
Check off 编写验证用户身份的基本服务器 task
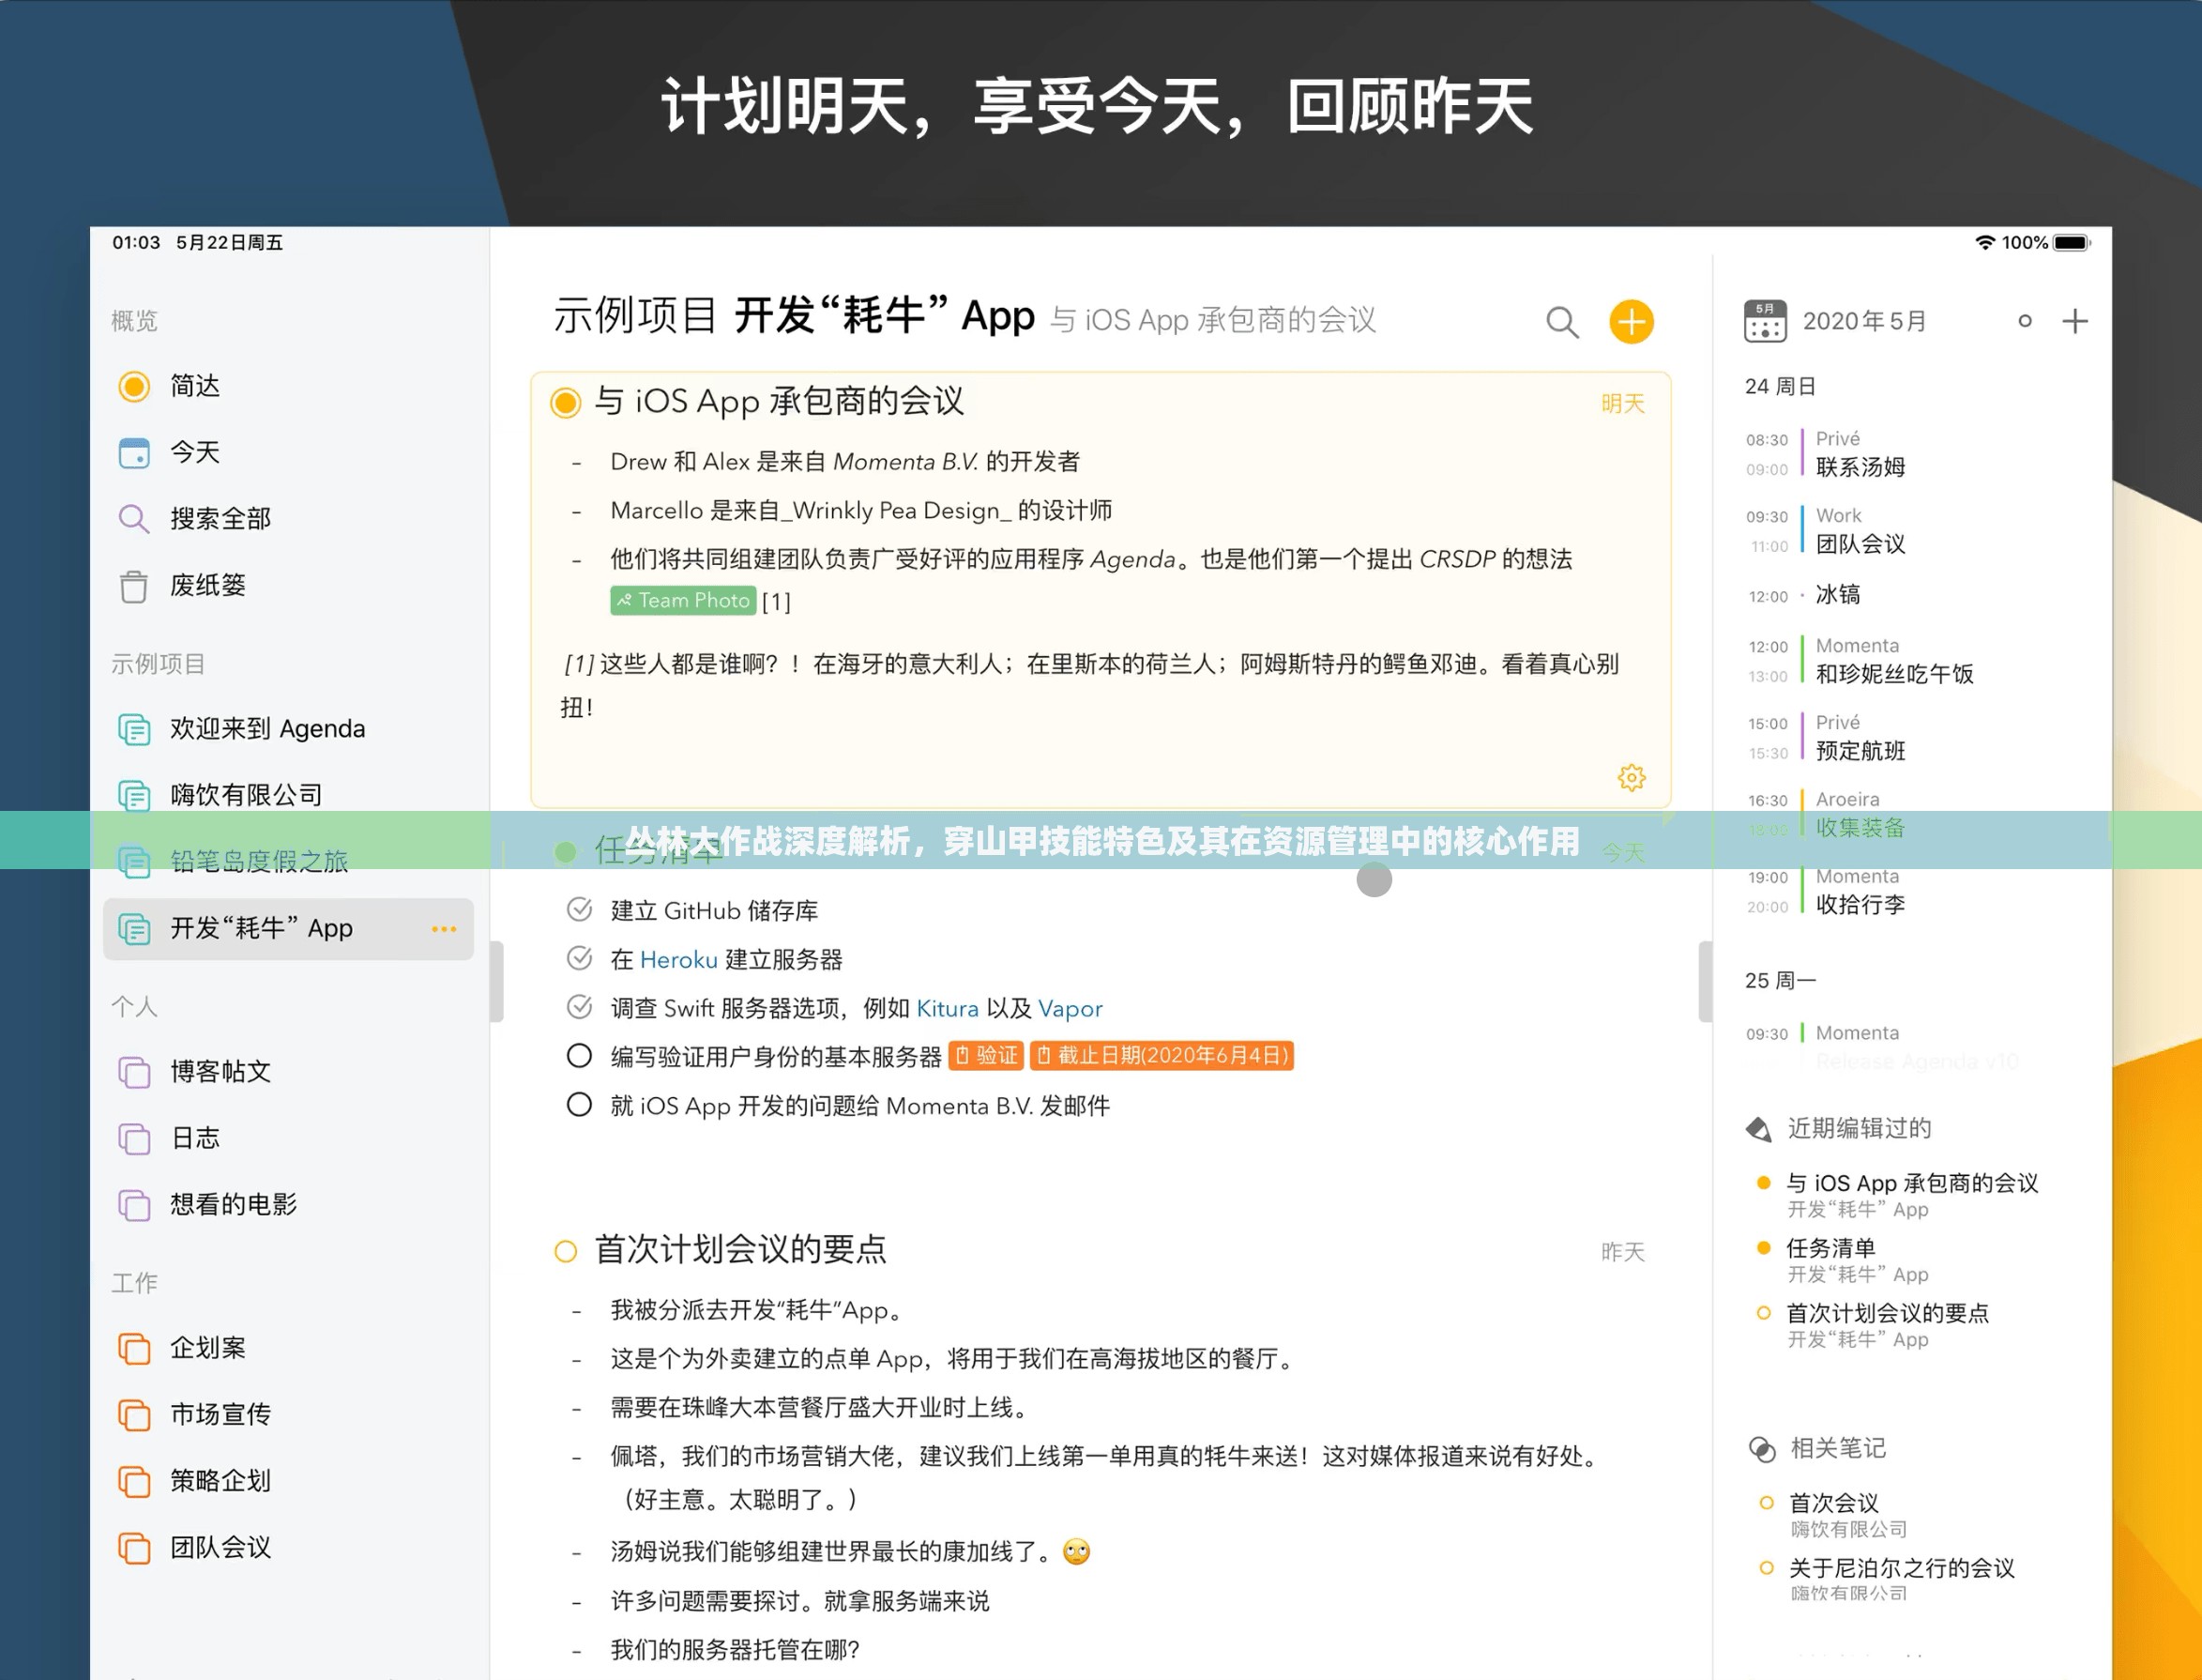tap(578, 1055)
